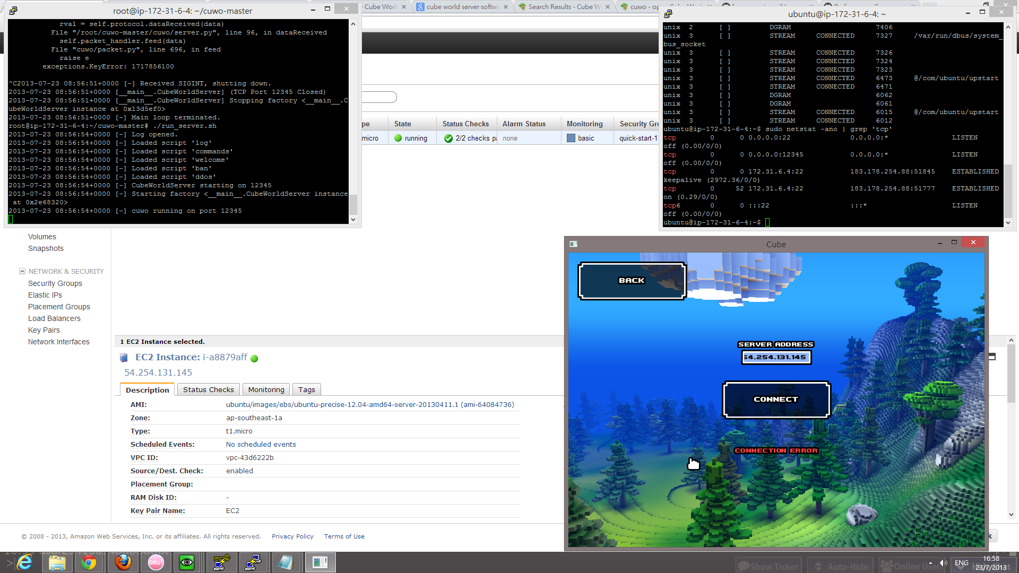The width and height of the screenshot is (1019, 573).
Task: Click green status dot beside i-a8879aff
Action: click(x=254, y=358)
